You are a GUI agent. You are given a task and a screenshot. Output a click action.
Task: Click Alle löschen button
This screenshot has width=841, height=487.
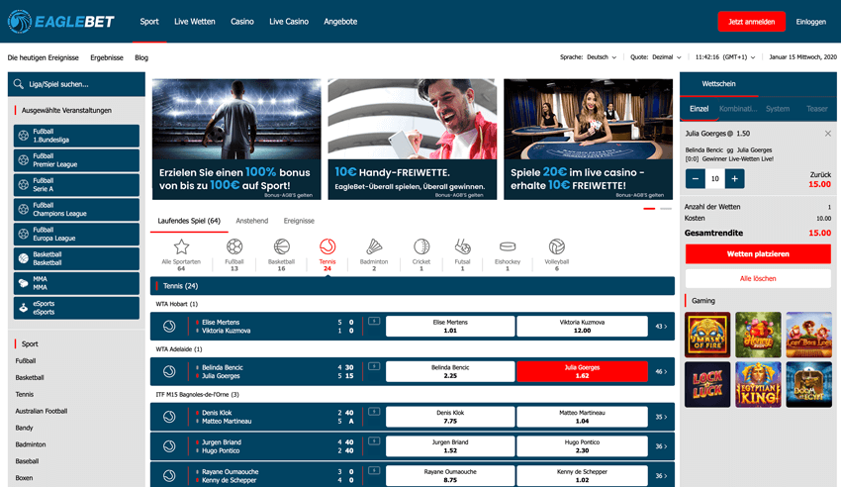[758, 279]
